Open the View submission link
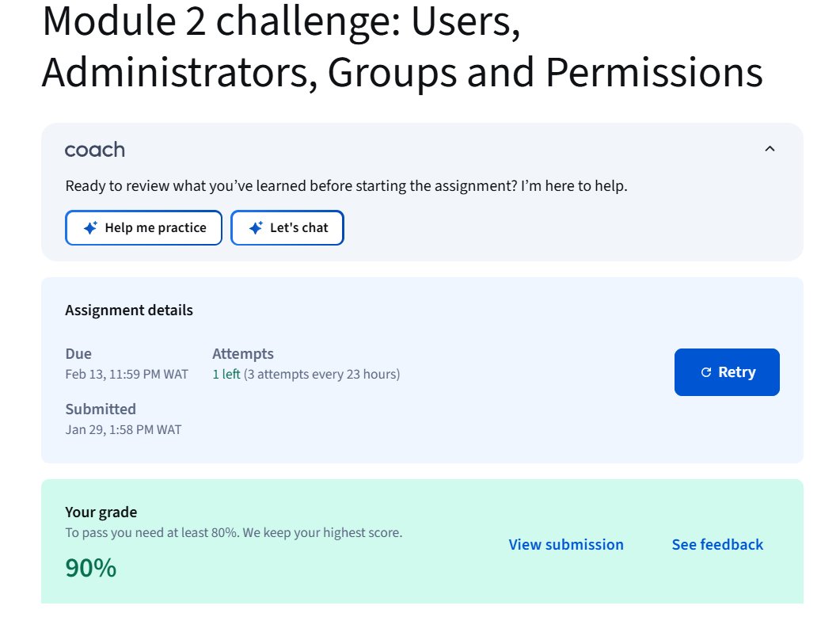 point(566,545)
